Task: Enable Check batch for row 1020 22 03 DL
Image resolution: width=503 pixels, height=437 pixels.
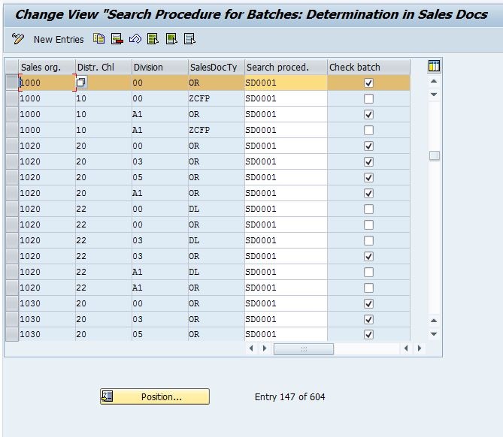Action: pyautogui.click(x=368, y=240)
